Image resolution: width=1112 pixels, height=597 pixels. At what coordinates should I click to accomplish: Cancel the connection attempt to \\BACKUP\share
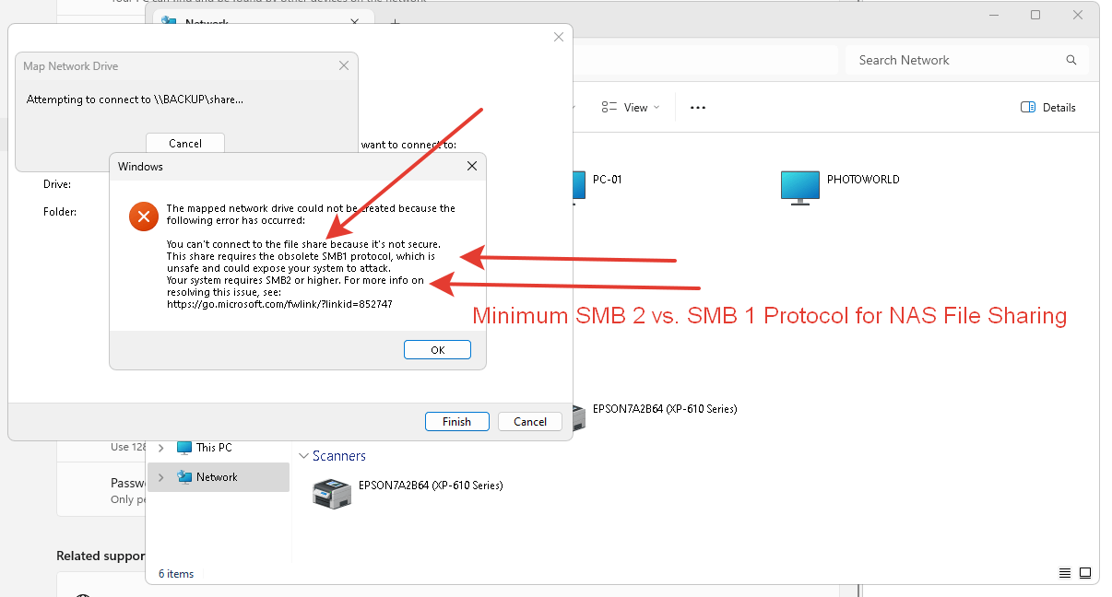tap(185, 143)
